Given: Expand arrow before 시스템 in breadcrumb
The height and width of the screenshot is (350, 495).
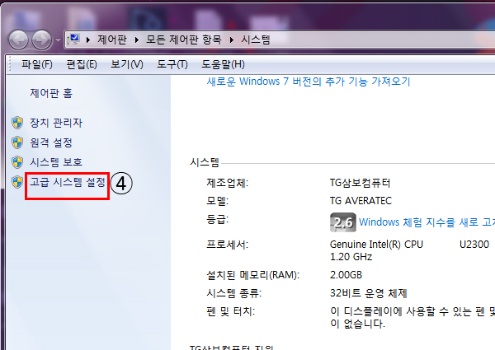Looking at the screenshot, I should (x=232, y=40).
